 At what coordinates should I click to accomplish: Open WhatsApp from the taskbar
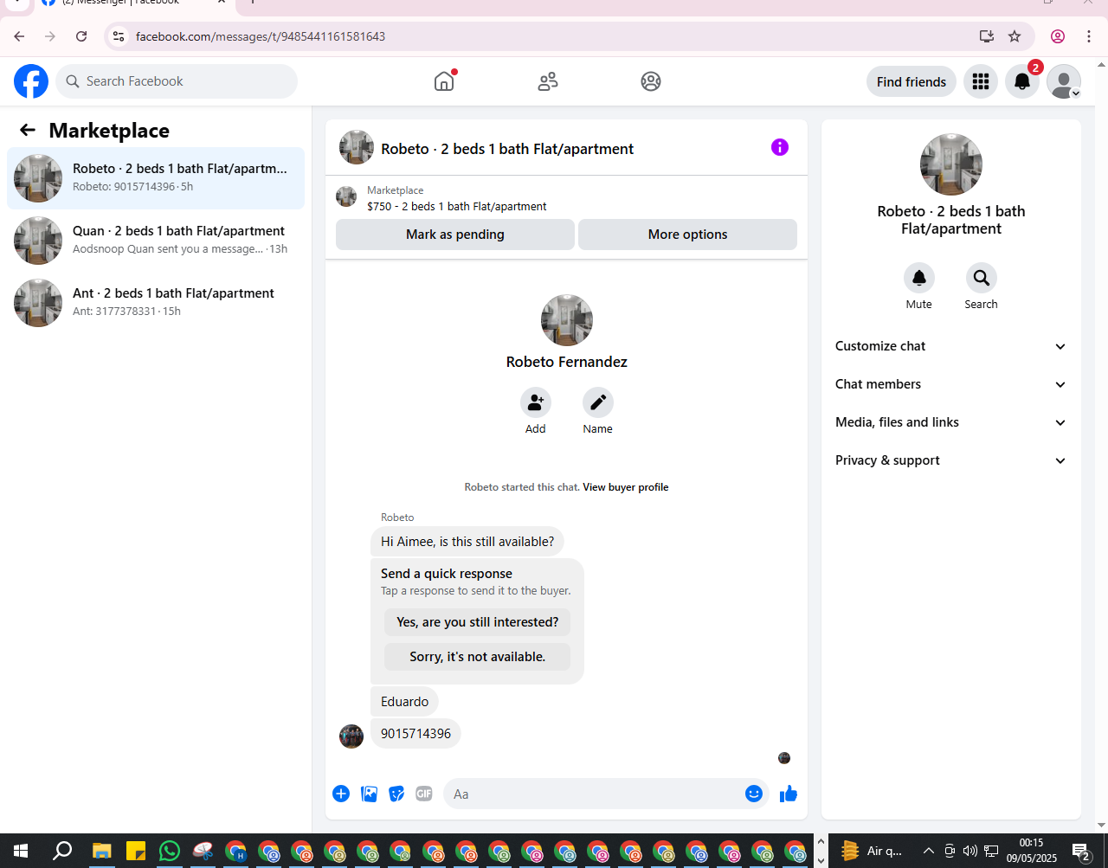pos(169,851)
